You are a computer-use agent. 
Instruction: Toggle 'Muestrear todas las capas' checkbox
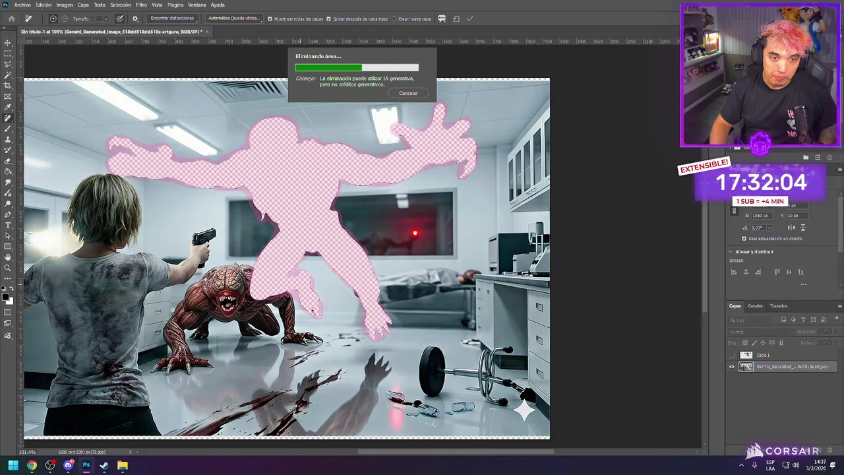coord(270,19)
